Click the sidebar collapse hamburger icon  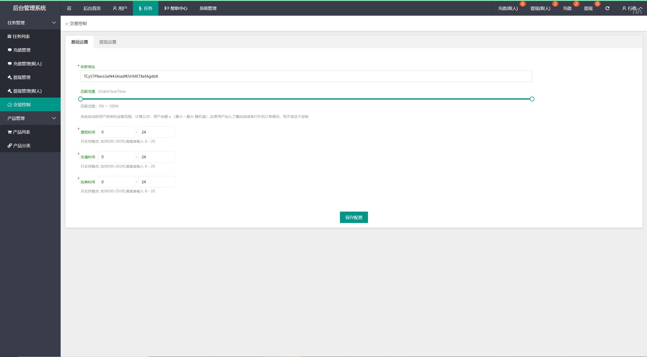tap(69, 8)
